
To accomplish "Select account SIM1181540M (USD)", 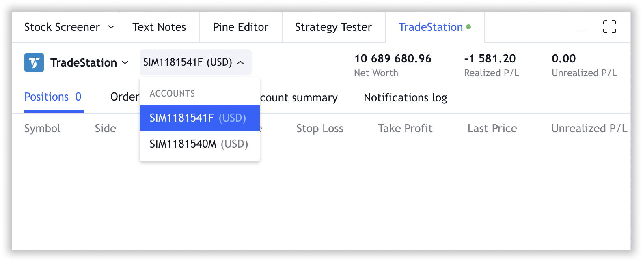I will (199, 144).
